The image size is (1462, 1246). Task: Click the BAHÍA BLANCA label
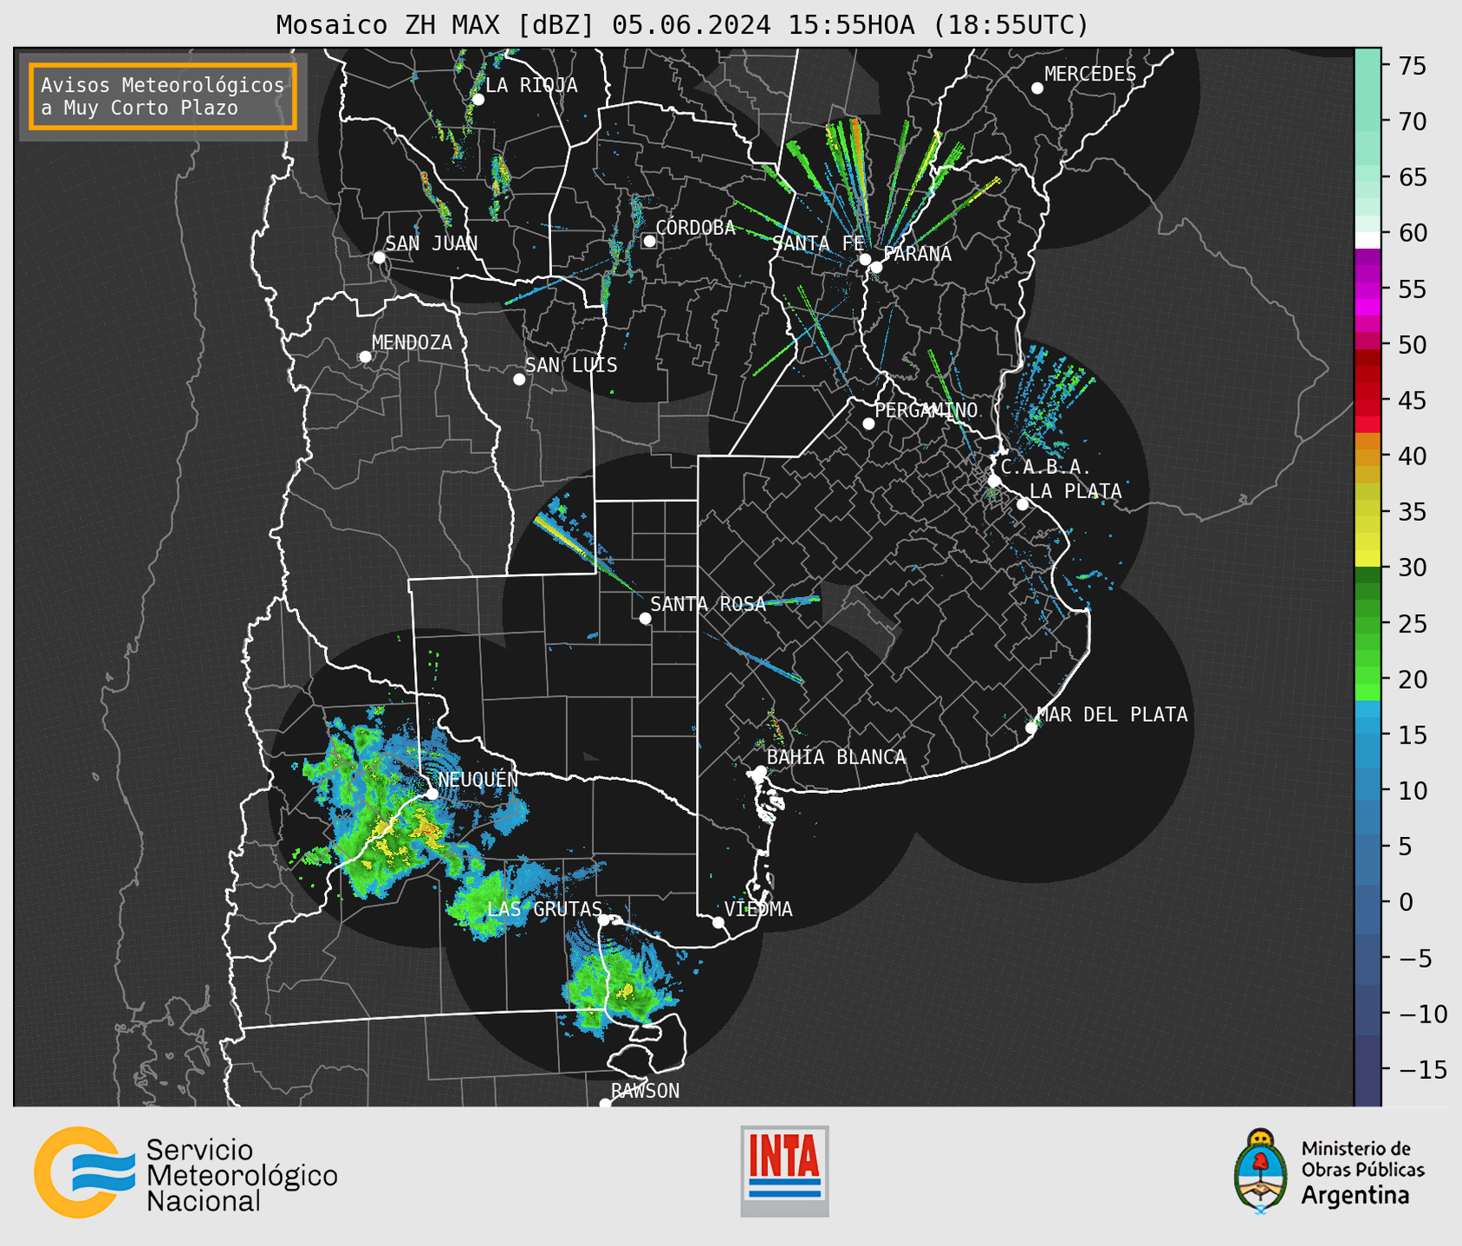click(x=836, y=757)
